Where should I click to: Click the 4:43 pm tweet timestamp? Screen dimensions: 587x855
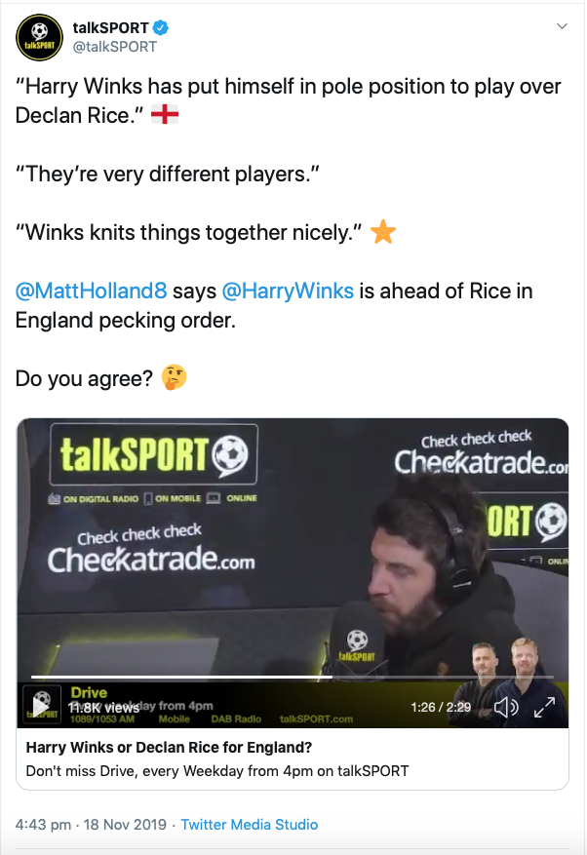coord(91,825)
